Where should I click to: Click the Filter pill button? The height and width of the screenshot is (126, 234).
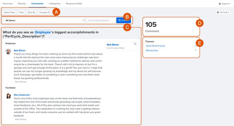(x=21, y=12)
